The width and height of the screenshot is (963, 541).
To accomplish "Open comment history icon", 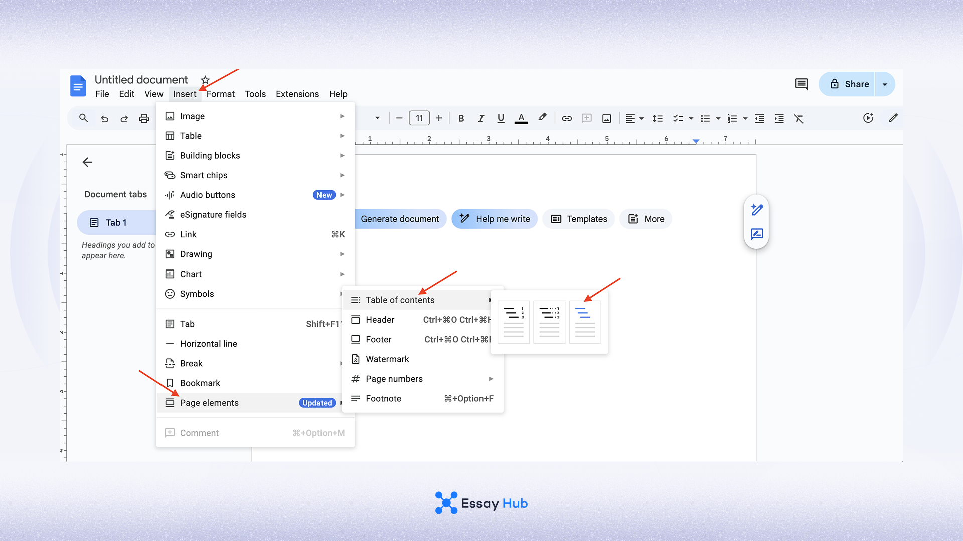I will pos(801,84).
